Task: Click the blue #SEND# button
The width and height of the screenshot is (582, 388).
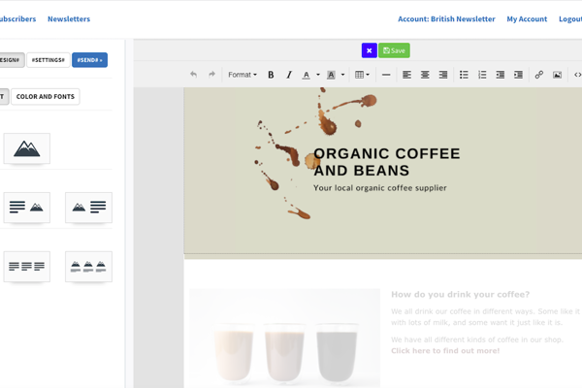Action: (89, 60)
